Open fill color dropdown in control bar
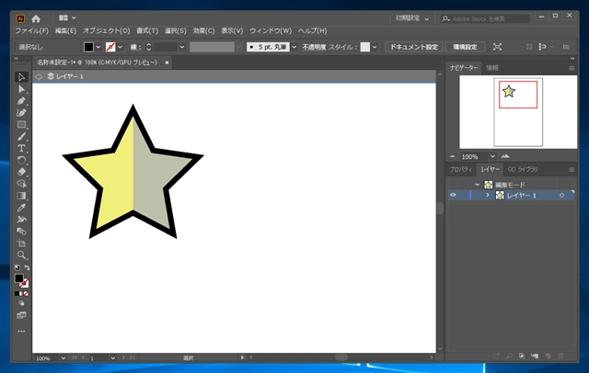 tap(98, 47)
